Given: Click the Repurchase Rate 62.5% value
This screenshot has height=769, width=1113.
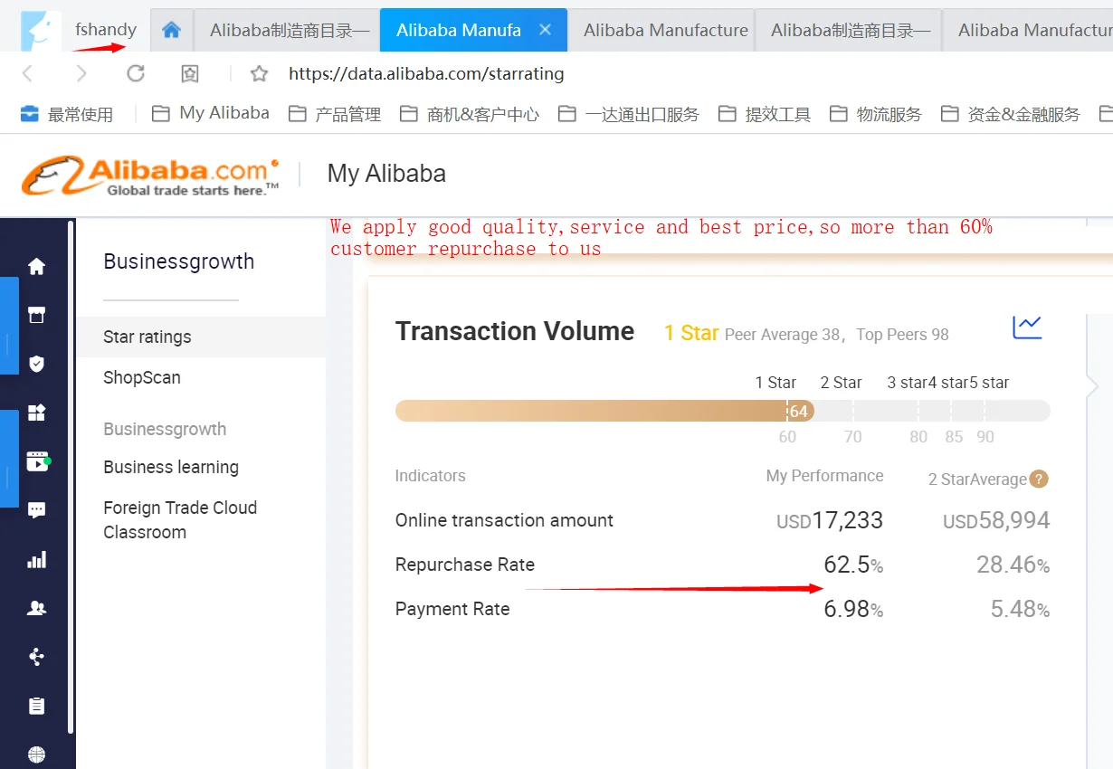Looking at the screenshot, I should (x=852, y=565).
